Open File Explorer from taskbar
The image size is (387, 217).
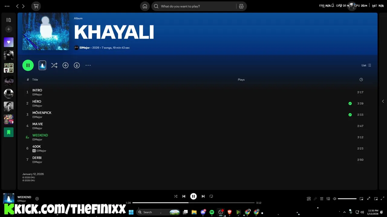(x=194, y=212)
